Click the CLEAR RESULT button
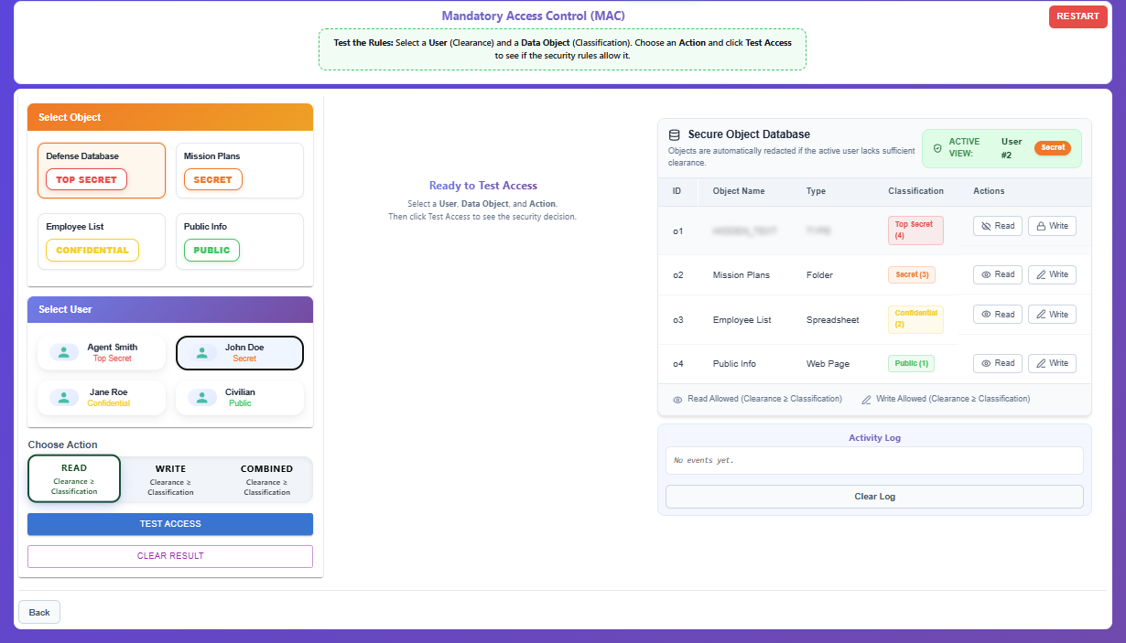This screenshot has width=1126, height=643. [x=170, y=556]
